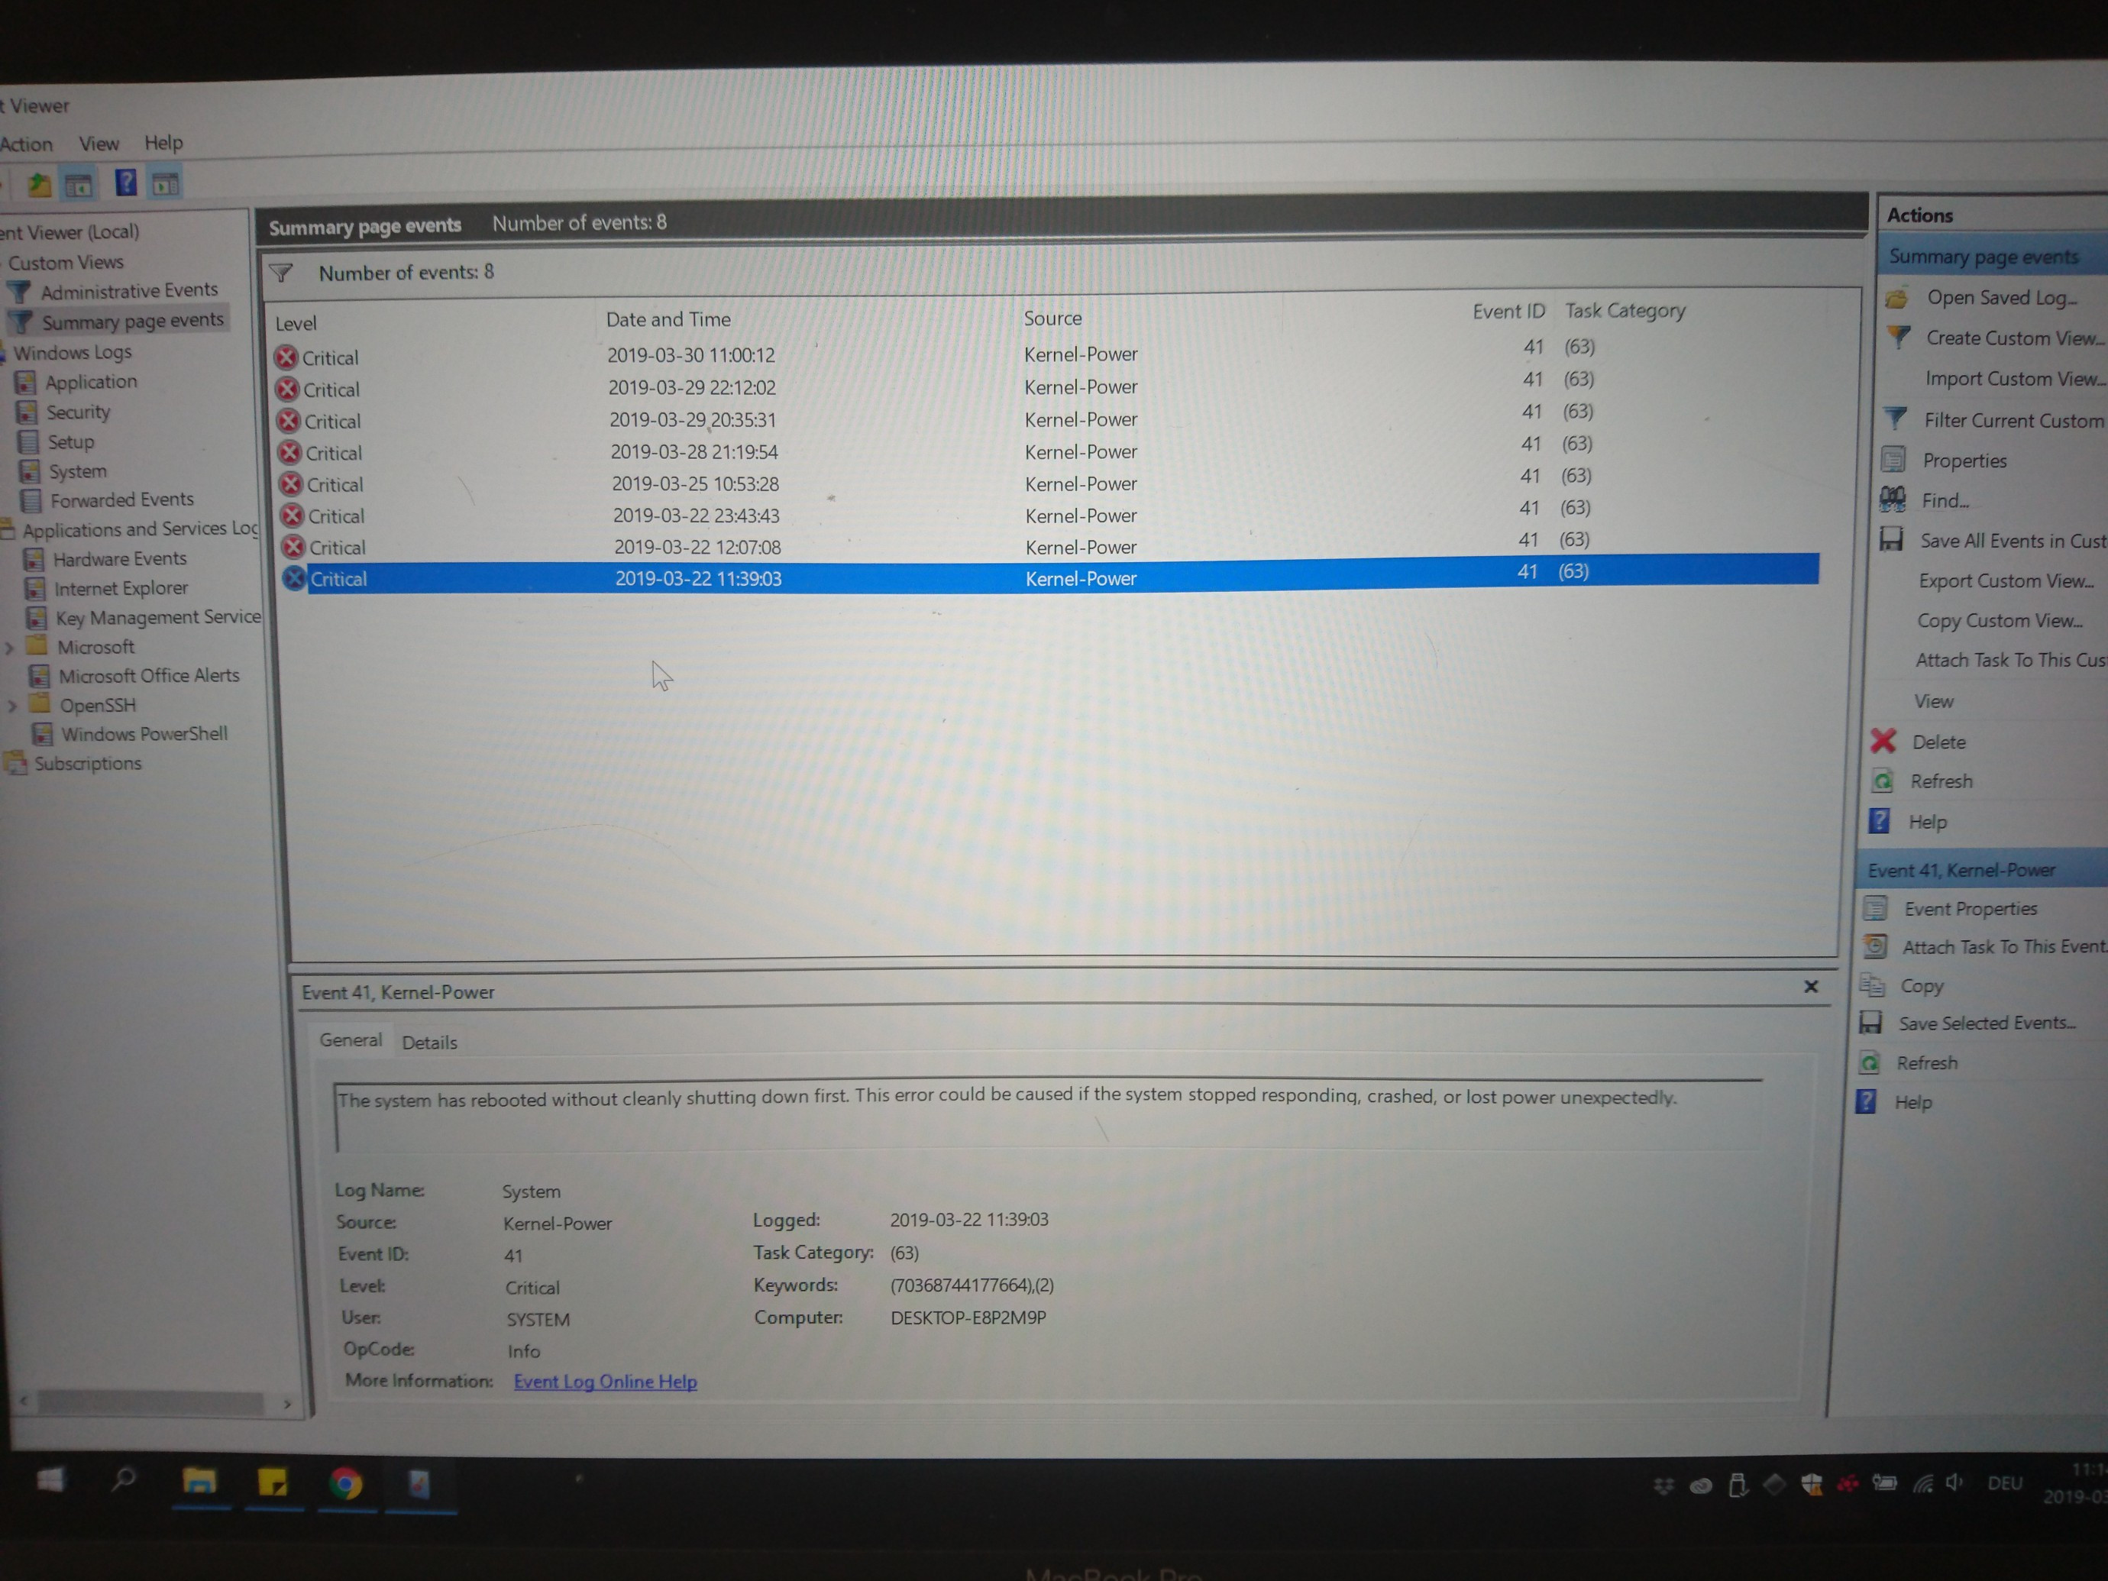Image resolution: width=2108 pixels, height=1581 pixels.
Task: Open File Explorer from the taskbar
Action: point(199,1481)
